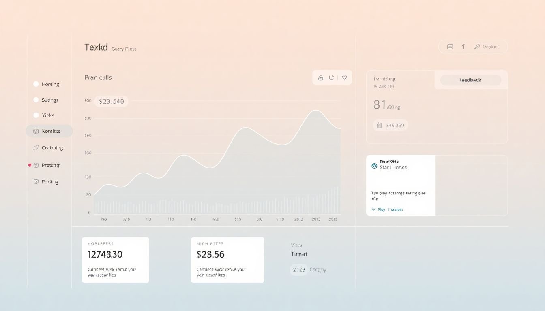545x311 pixels.
Task: Click the $23.540 value badge on chart
Action: click(111, 101)
